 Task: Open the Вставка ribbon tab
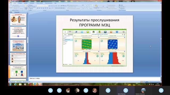tap(20, 3)
